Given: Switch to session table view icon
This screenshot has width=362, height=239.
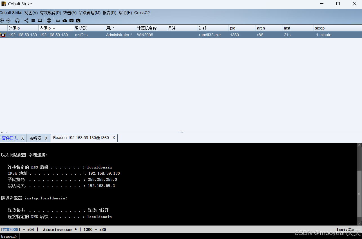Looking at the screenshot, I should coord(33,21).
